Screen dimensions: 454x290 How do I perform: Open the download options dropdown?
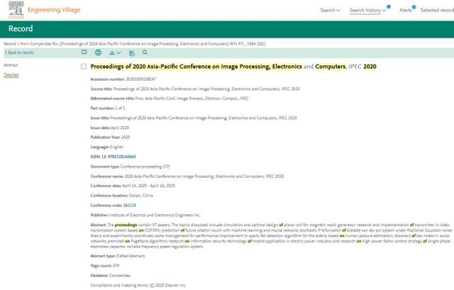pos(115,52)
